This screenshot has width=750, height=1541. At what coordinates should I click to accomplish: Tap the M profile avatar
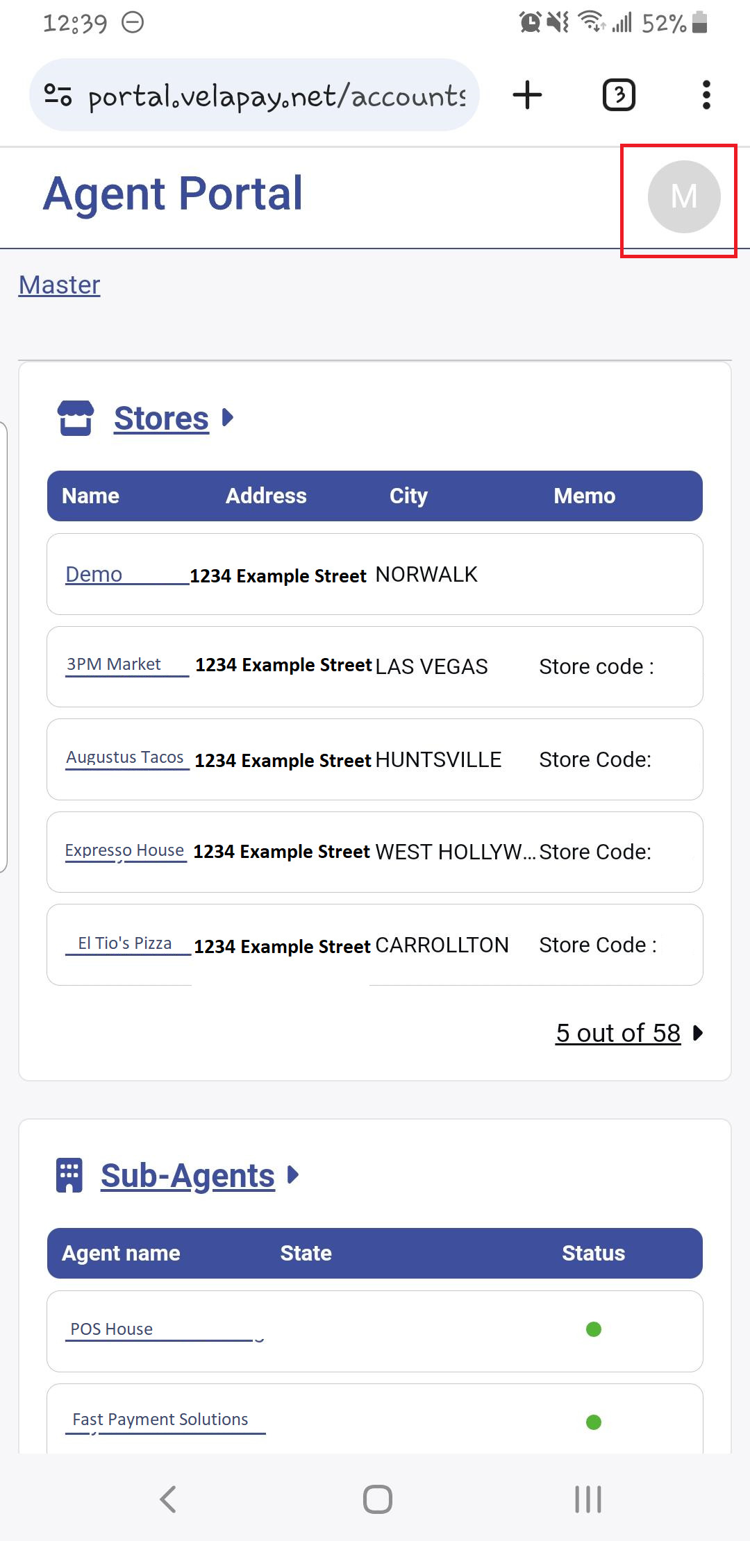tap(683, 197)
